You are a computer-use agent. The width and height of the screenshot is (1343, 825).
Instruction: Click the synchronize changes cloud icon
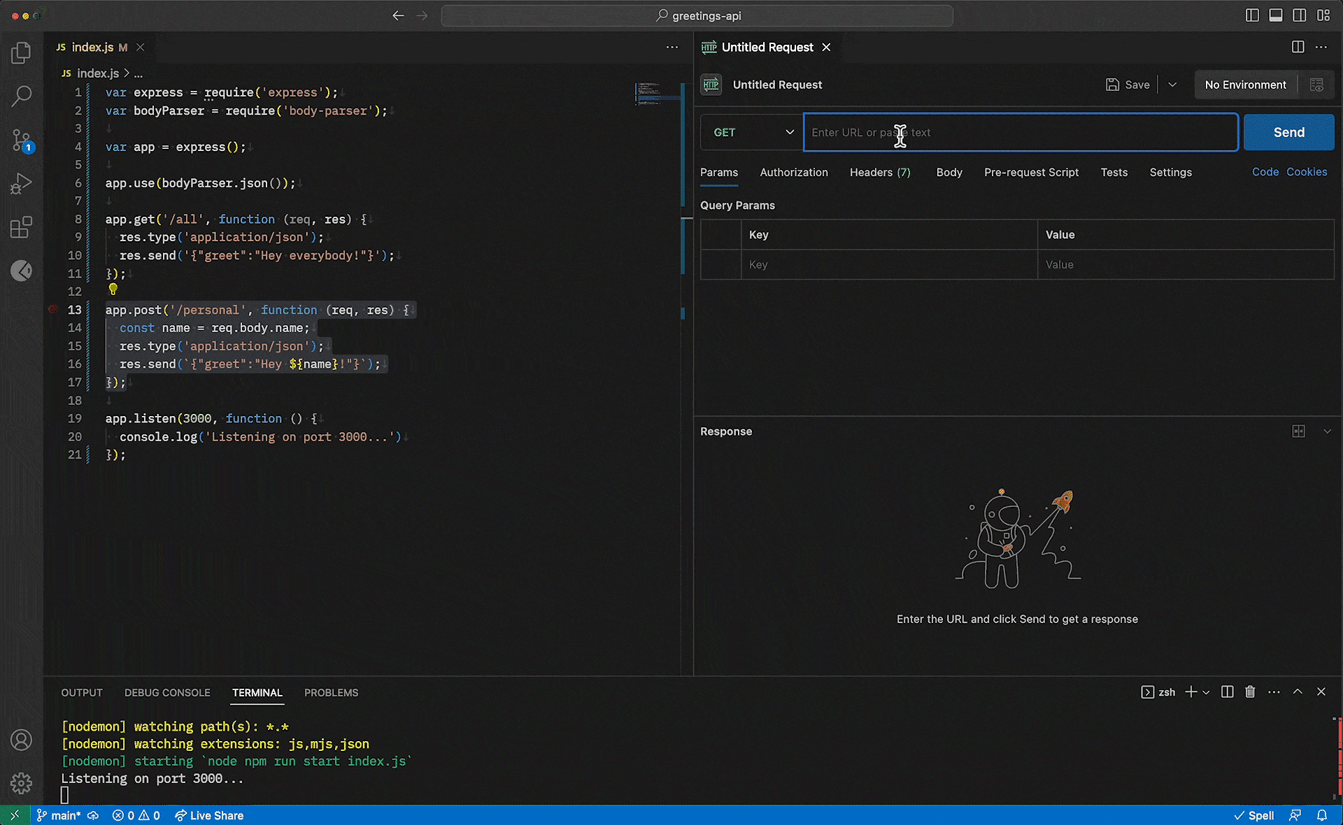tap(93, 815)
